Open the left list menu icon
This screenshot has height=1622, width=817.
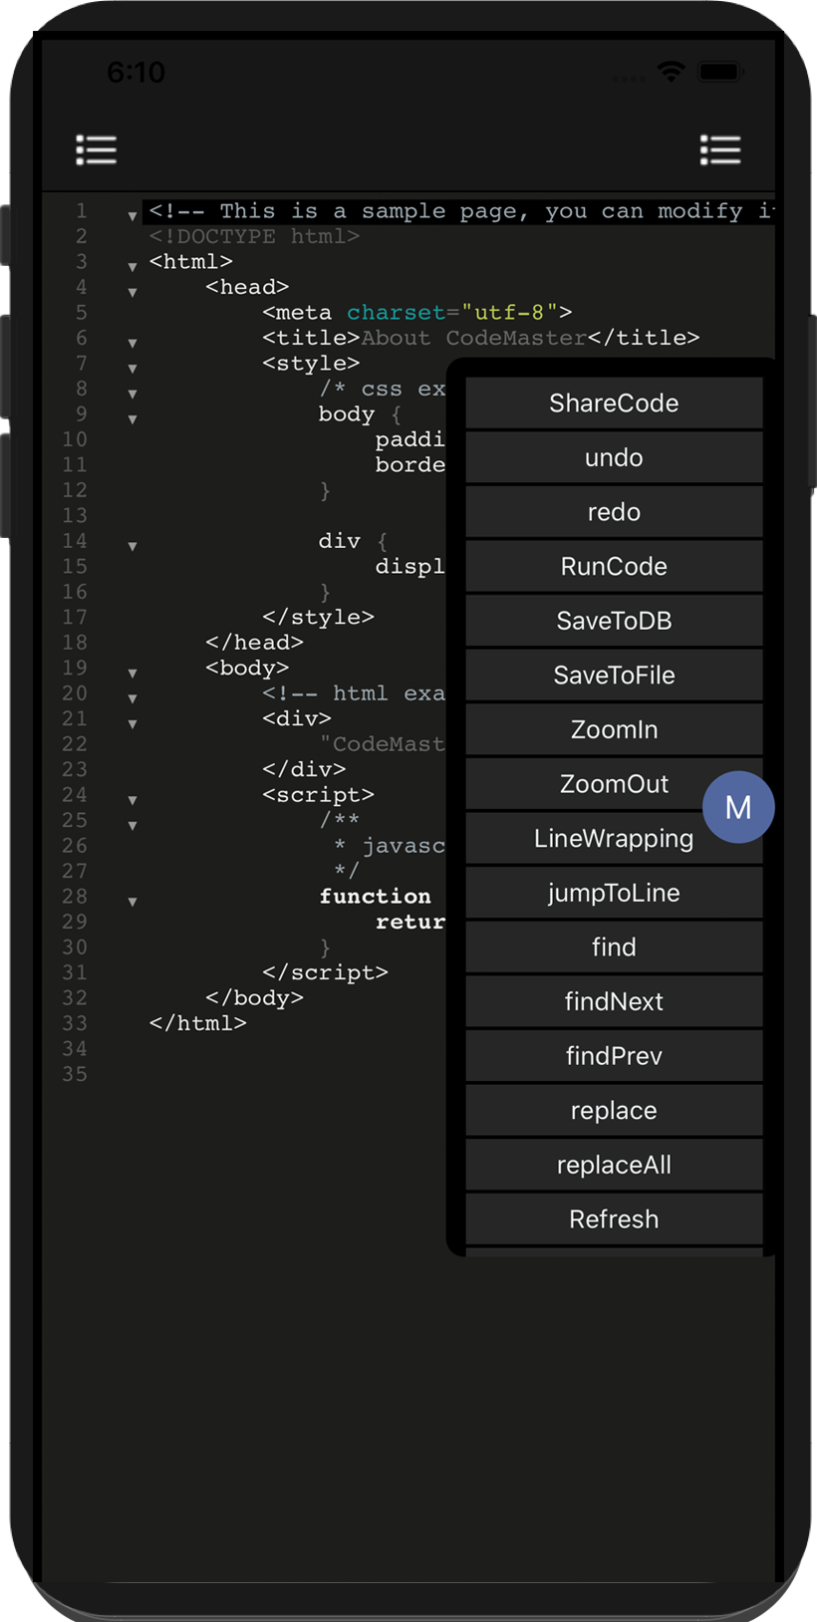click(97, 150)
